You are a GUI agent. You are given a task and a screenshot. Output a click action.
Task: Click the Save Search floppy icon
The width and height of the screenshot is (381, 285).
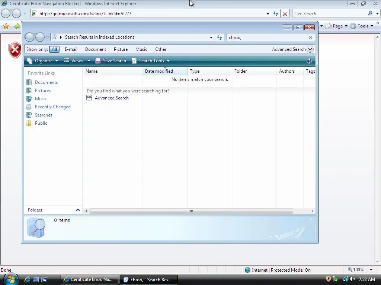pyautogui.click(x=98, y=61)
